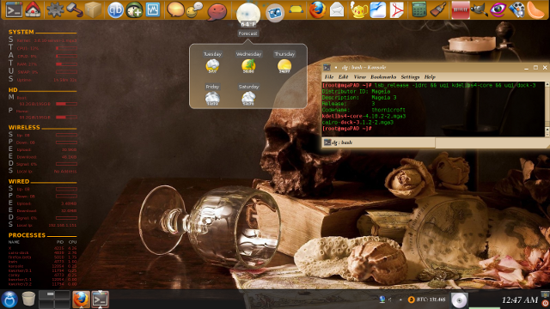Click the small yellow dock icon beside Firefox

[x=296, y=9]
